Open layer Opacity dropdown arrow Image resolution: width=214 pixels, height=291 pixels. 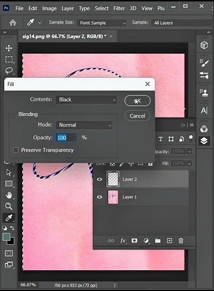(189, 151)
